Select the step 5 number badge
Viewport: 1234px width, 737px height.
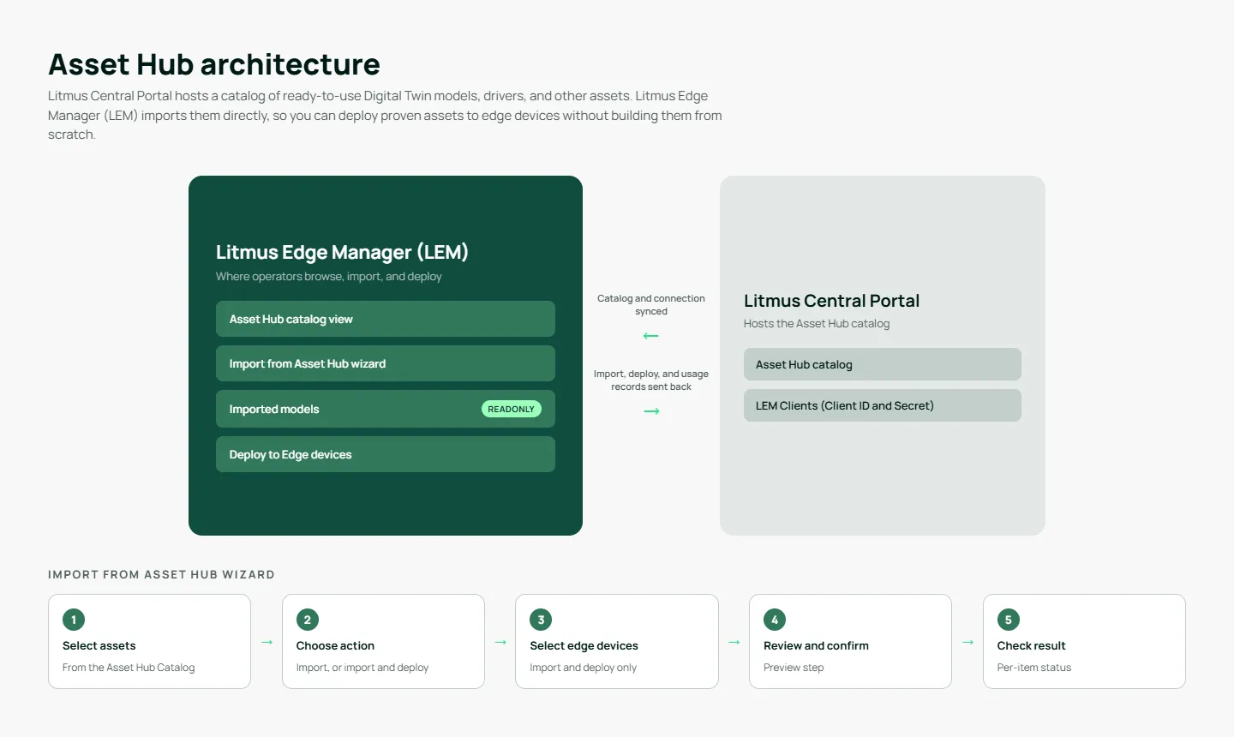pos(1009,620)
